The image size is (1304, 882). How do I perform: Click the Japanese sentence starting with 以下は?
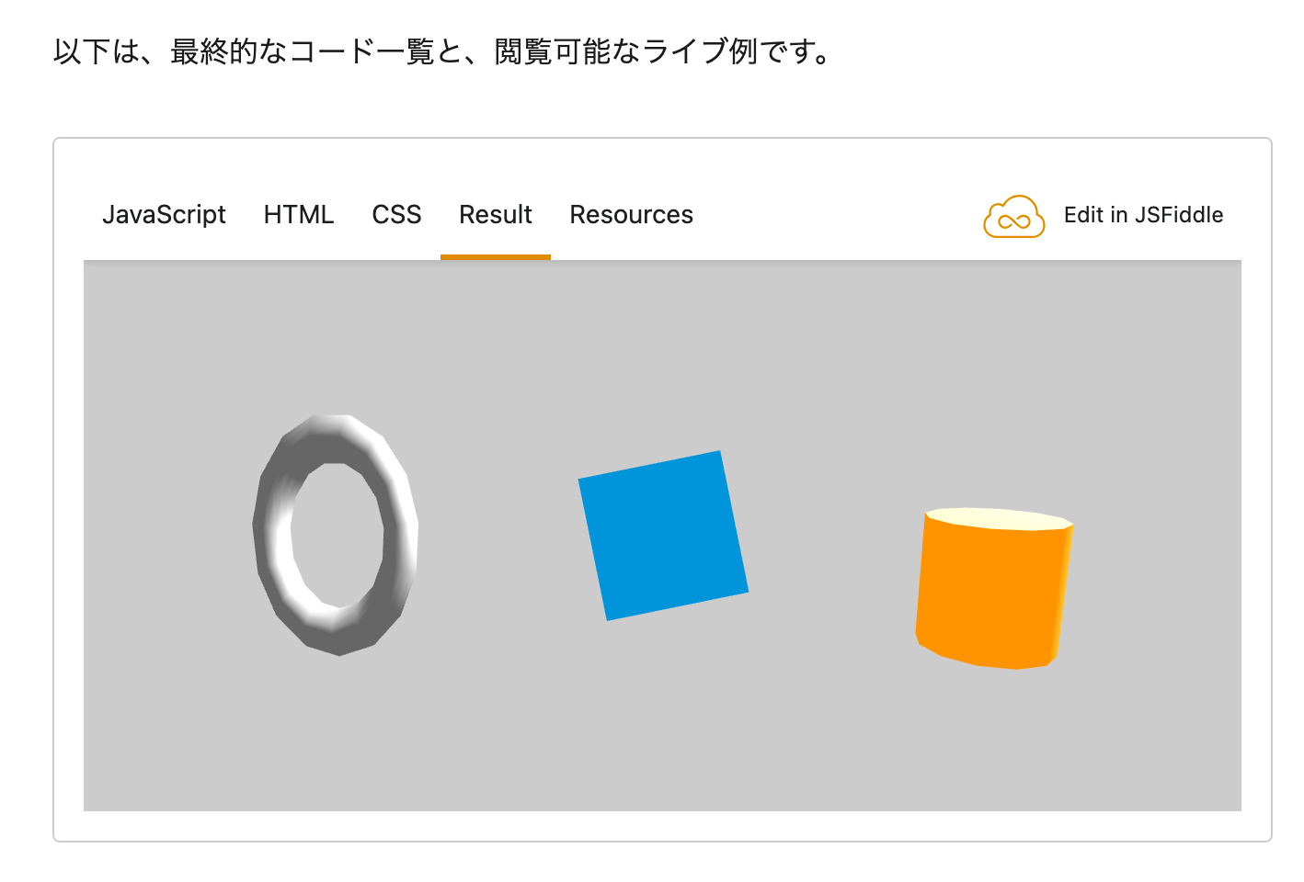pyautogui.click(x=441, y=52)
